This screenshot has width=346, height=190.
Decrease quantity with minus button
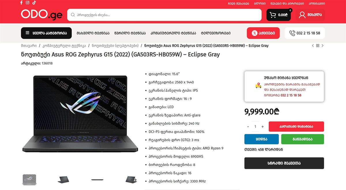tap(248, 127)
